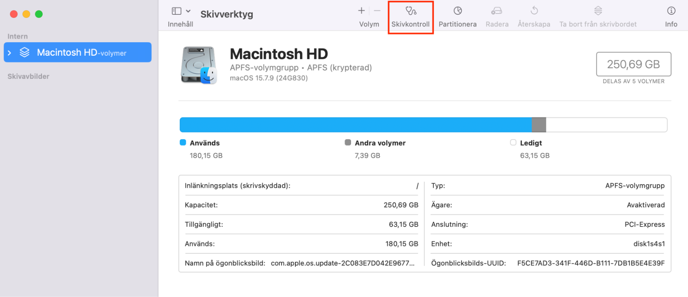Click the Skivavbilder sidebar heading
The image size is (688, 297).
pyautogui.click(x=28, y=76)
